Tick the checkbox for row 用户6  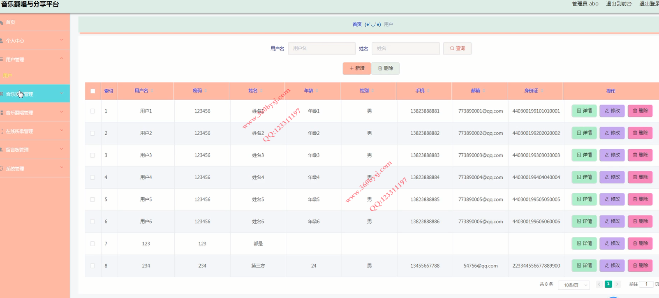click(92, 222)
